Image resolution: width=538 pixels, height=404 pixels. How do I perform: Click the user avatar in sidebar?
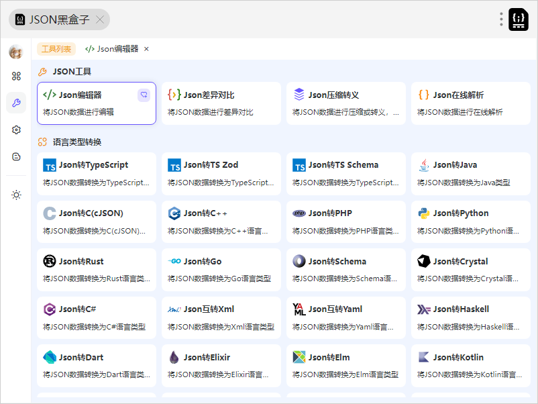(x=15, y=52)
